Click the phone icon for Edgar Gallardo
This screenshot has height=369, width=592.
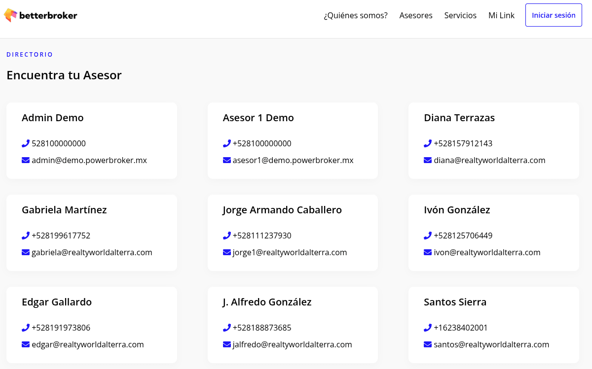(26, 328)
